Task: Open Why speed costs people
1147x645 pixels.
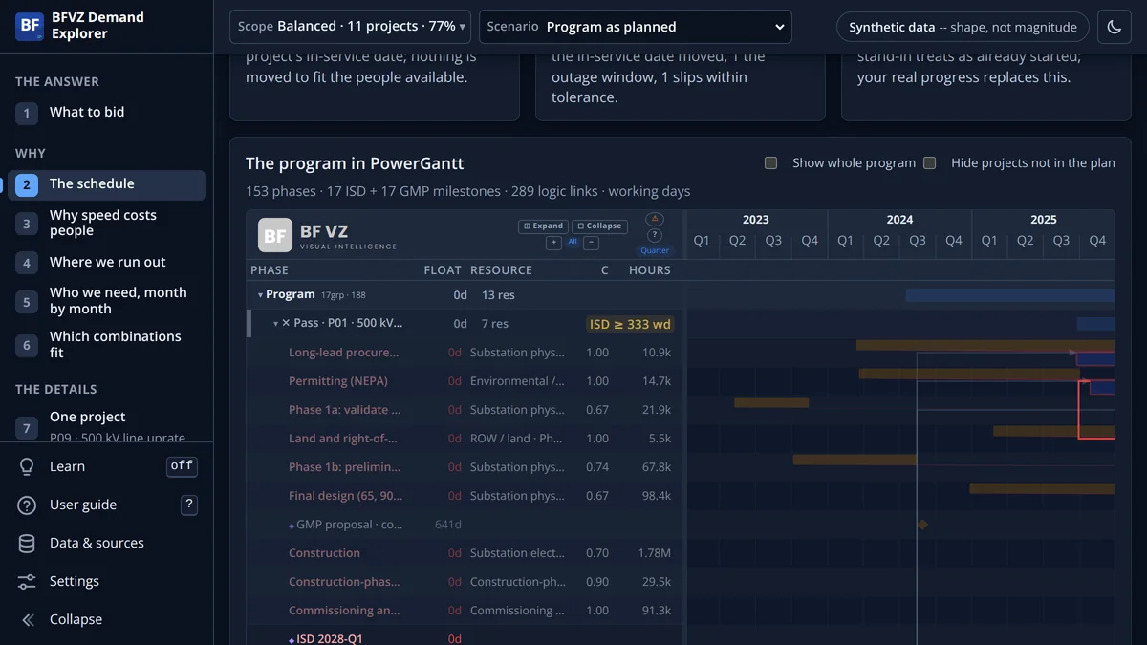Action: coord(106,224)
